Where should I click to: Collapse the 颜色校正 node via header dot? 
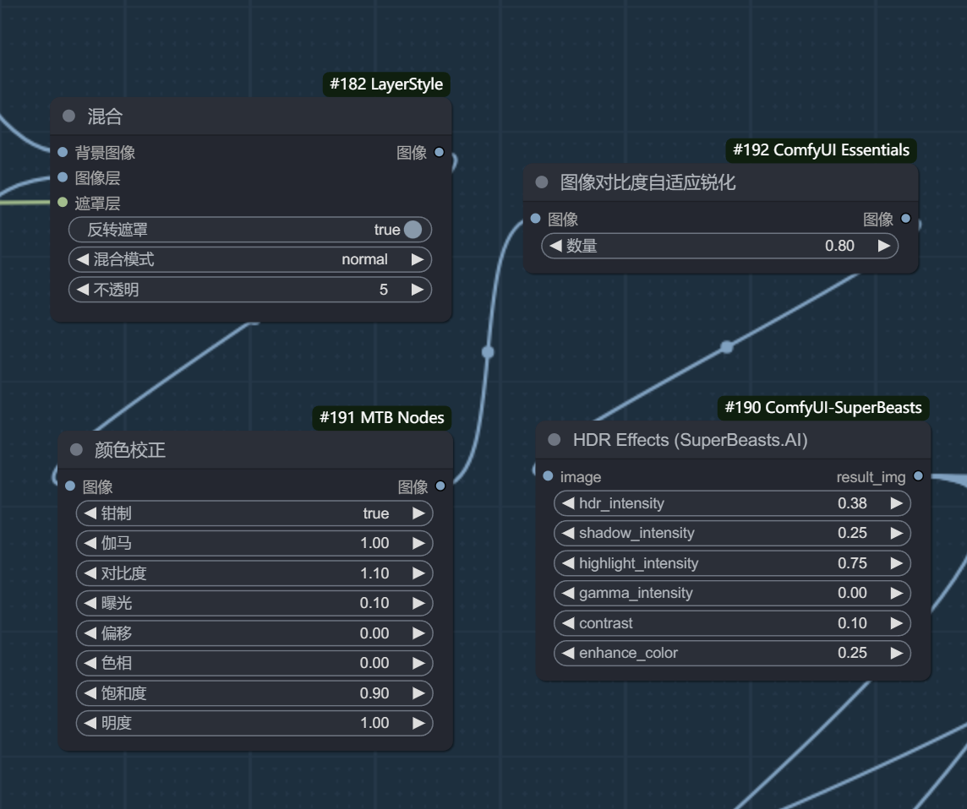(76, 449)
